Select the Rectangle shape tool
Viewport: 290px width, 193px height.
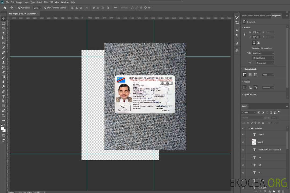[x=3, y=106]
